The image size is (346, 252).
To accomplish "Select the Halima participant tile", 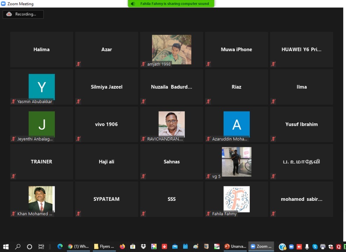I will coord(42,49).
